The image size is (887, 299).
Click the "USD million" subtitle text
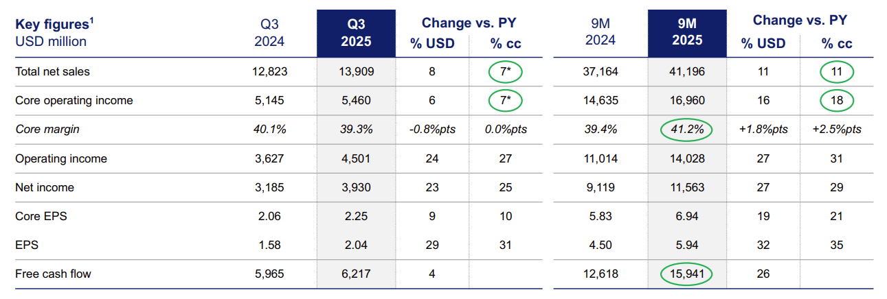(51, 42)
